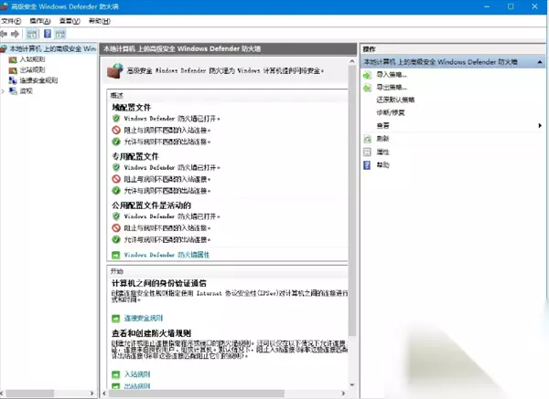Select 监视 in the left tree
549x399 pixels.
[26, 90]
